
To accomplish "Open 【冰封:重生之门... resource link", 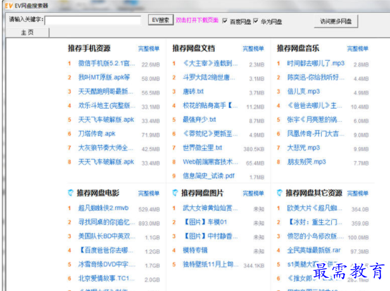I will (x=316, y=222).
